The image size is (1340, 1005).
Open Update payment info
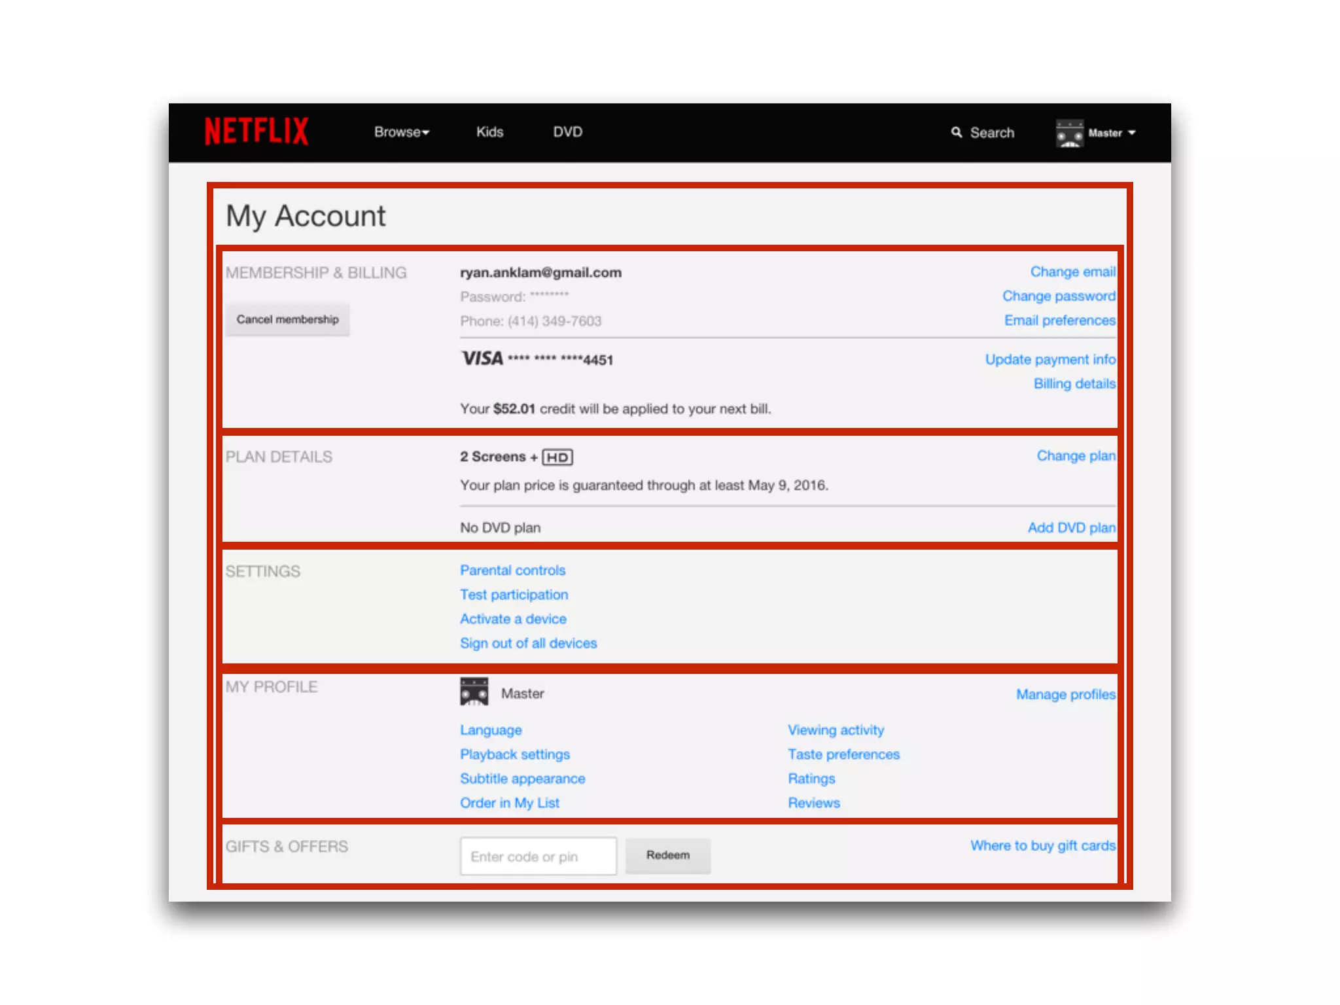1049,360
